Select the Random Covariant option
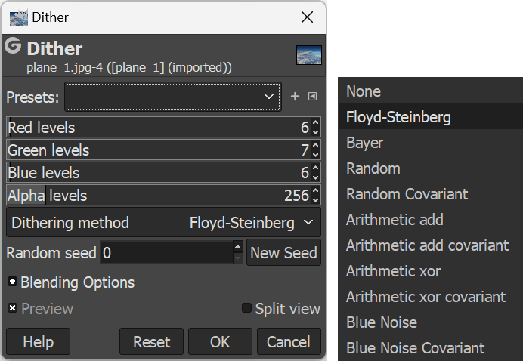523x361 pixels. 407,194
